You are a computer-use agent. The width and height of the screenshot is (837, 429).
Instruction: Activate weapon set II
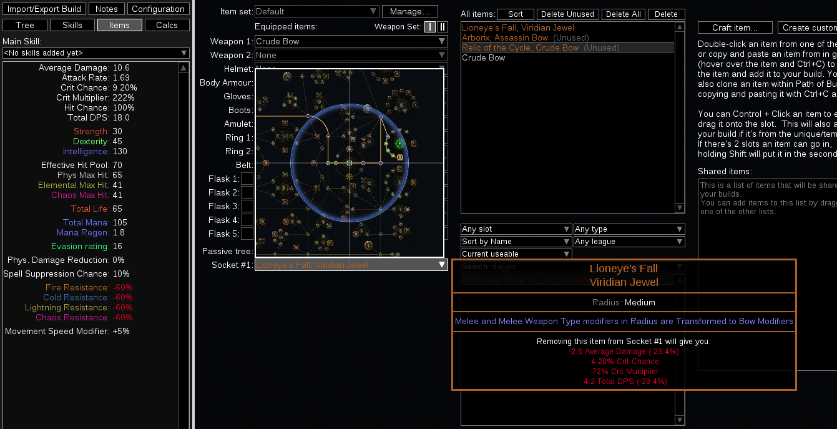pyautogui.click(x=442, y=26)
